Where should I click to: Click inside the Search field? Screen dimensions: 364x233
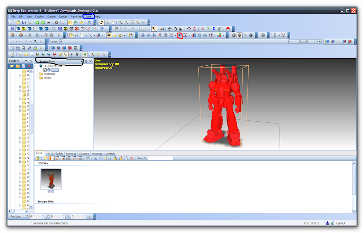click(160, 158)
